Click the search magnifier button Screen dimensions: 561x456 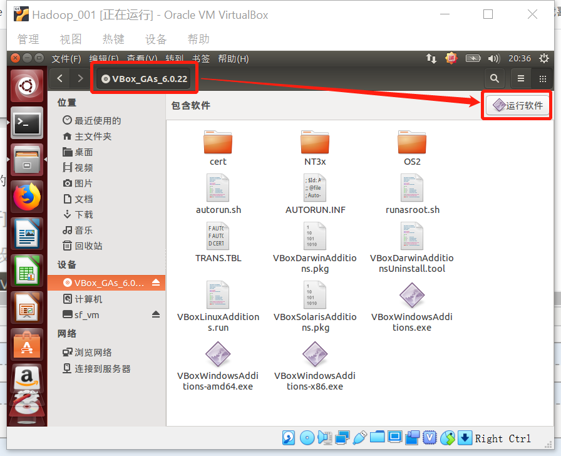[495, 78]
